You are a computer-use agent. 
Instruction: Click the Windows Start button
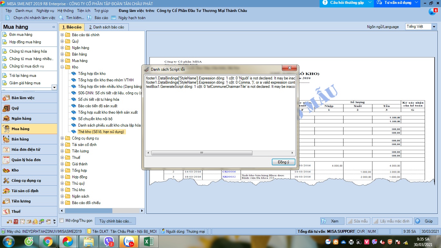tap(8, 242)
